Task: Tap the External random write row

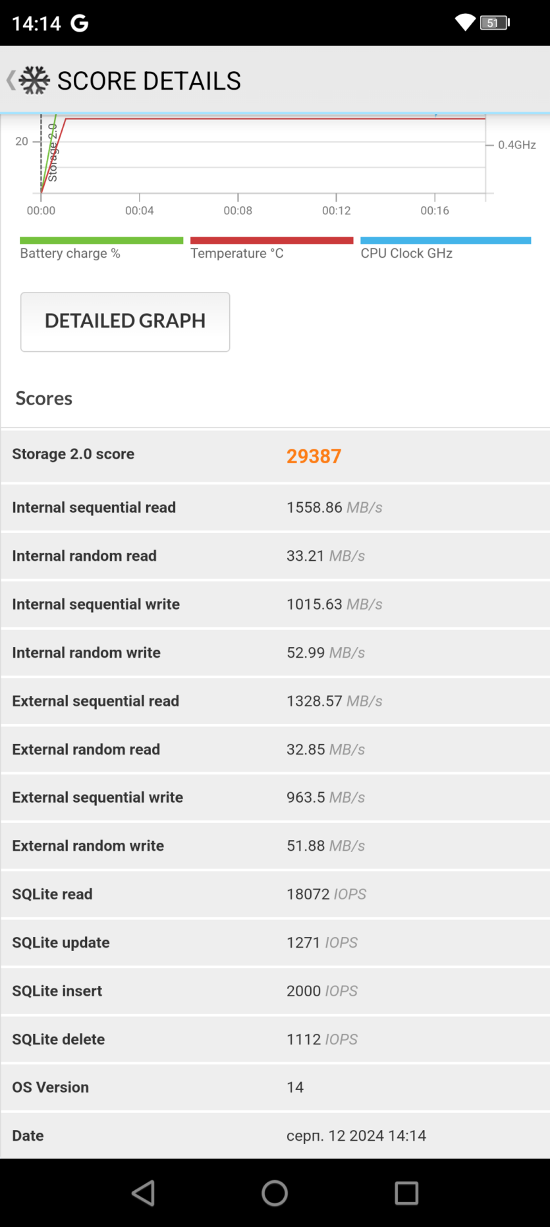Action: click(275, 845)
